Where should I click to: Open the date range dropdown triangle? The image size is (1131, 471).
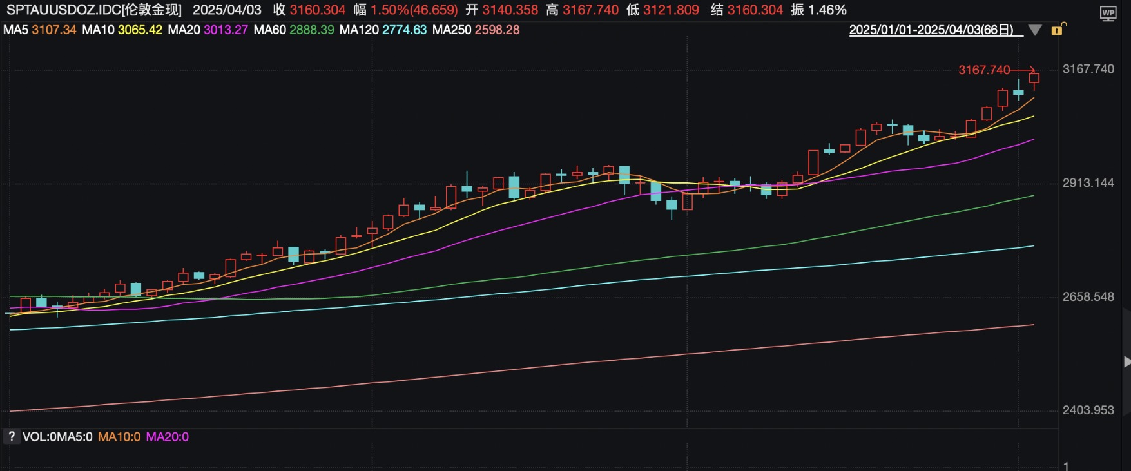pos(1035,30)
